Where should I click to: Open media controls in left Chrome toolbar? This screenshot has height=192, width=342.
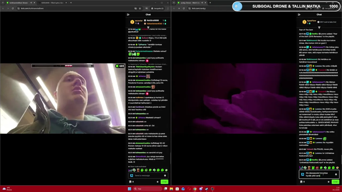146,8
